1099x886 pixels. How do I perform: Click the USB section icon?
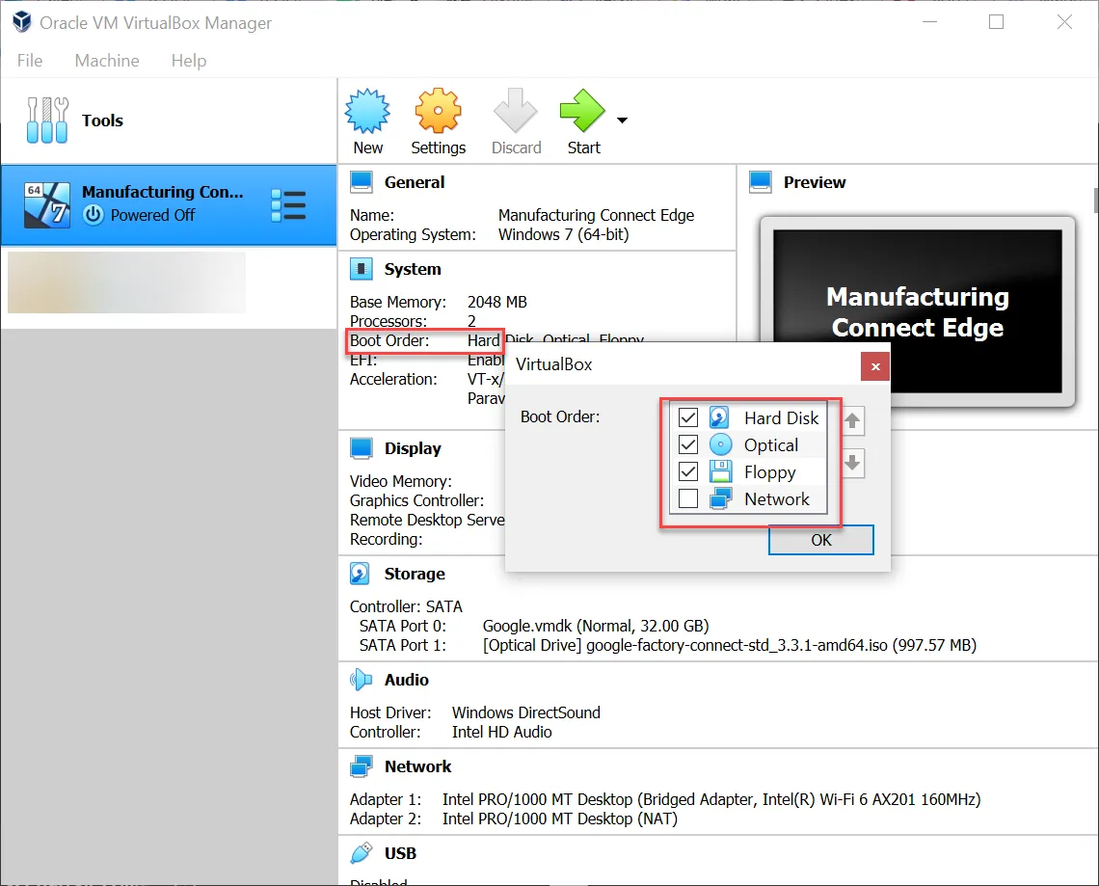point(361,854)
